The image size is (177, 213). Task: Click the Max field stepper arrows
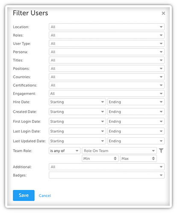(x=153, y=158)
